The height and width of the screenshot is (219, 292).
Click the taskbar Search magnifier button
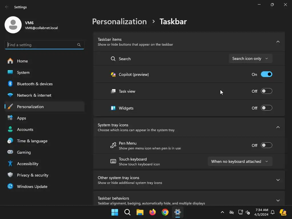(127, 212)
